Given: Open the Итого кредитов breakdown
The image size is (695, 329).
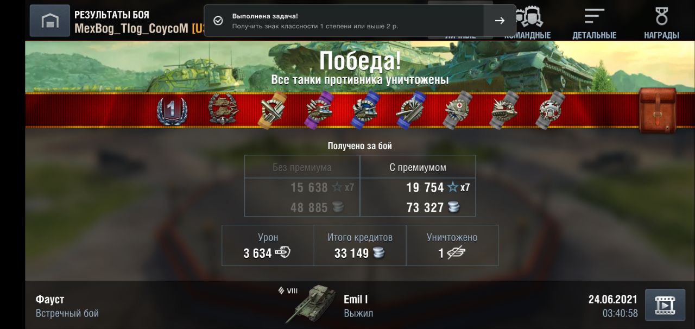Looking at the screenshot, I should click(360, 245).
